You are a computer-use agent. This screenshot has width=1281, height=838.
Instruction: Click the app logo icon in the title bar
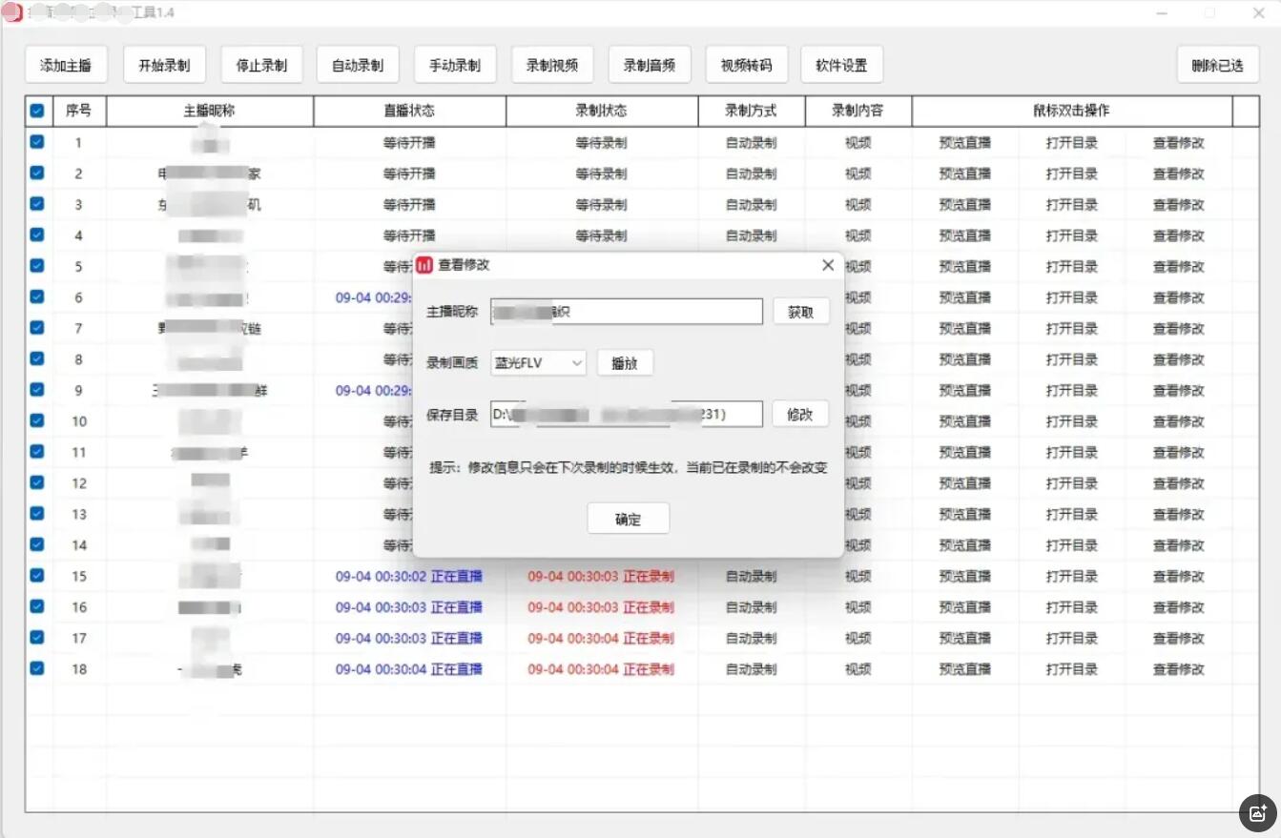[12, 12]
